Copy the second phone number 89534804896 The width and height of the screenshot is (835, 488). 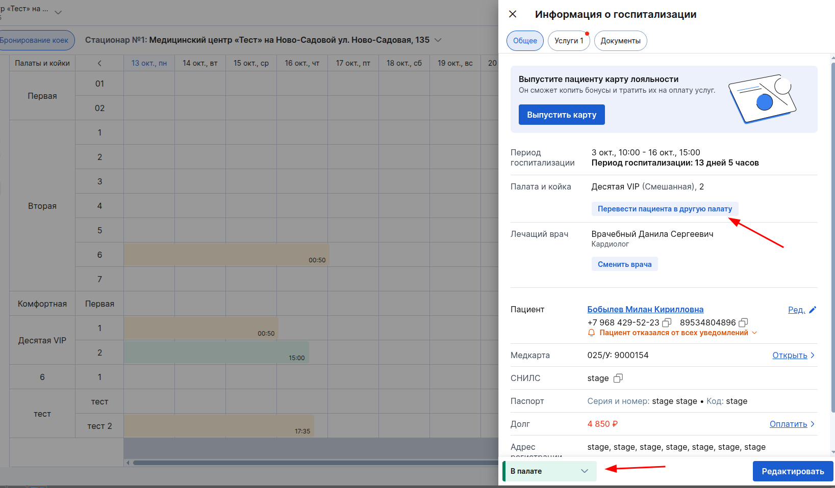(743, 322)
